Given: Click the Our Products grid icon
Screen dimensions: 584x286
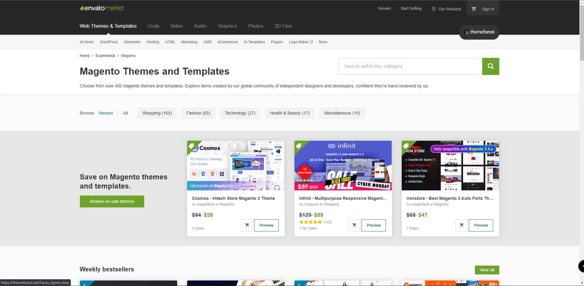Looking at the screenshot, I should (x=433, y=9).
